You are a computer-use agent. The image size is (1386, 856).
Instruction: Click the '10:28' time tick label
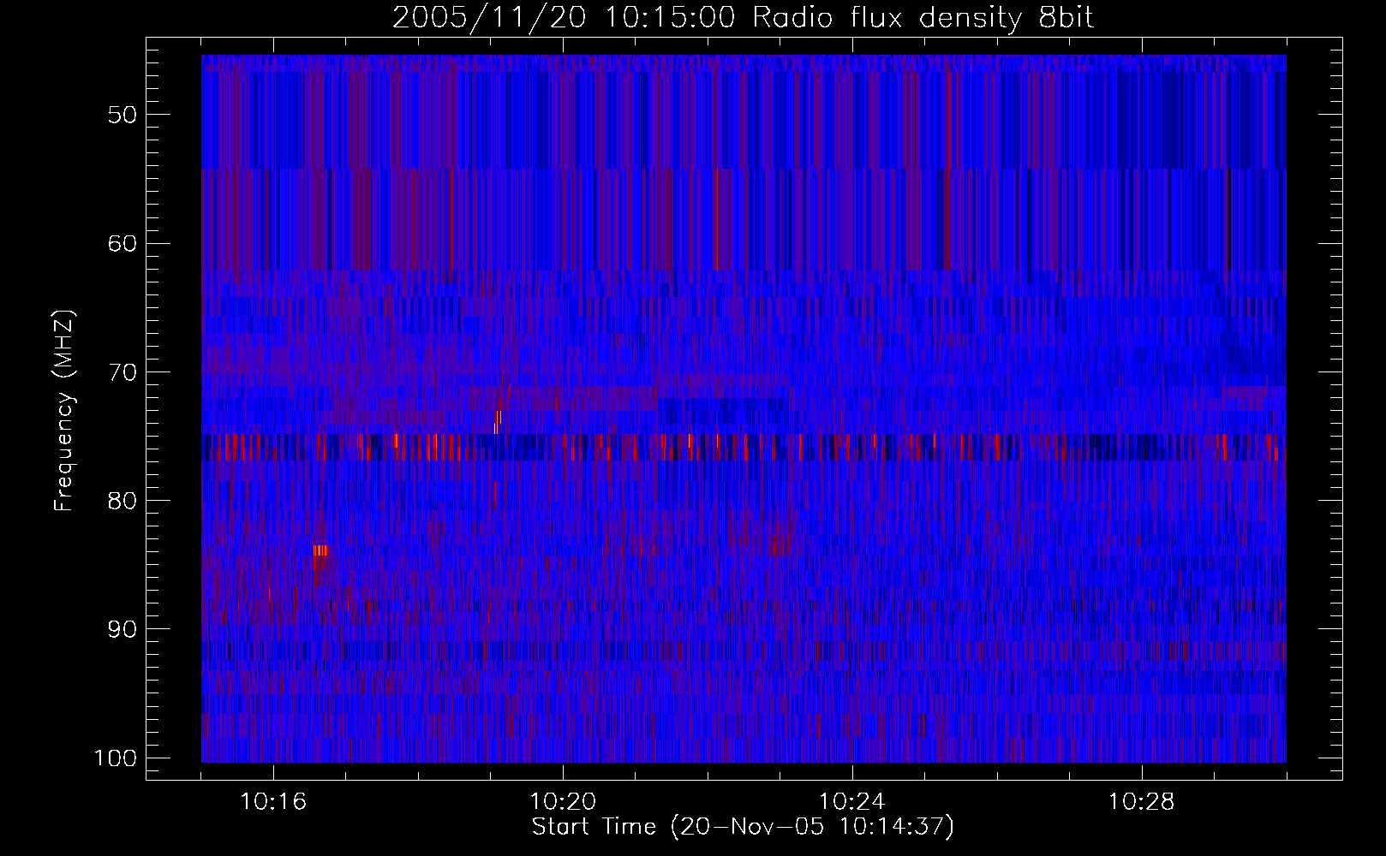tap(1142, 802)
